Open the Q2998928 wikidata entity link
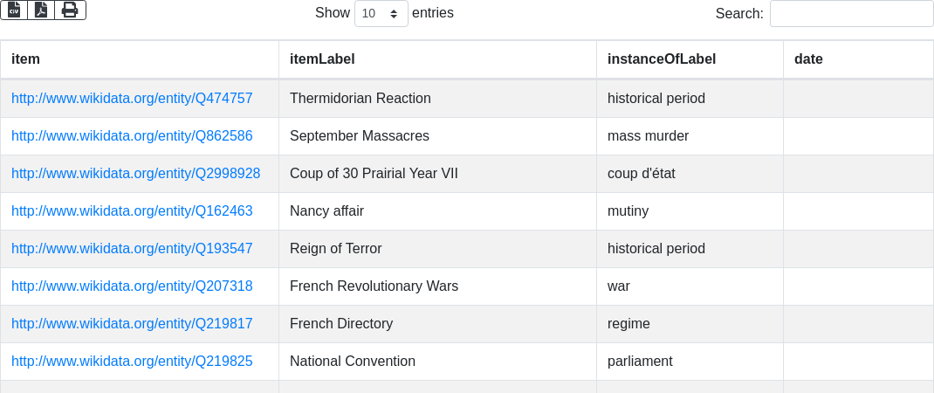Viewport: 934px width, 393px height. click(136, 173)
